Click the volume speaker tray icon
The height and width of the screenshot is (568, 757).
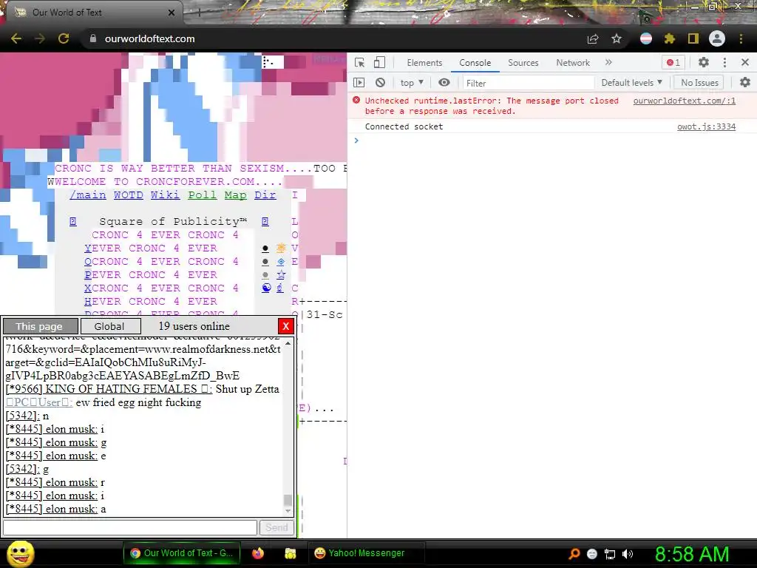point(628,554)
